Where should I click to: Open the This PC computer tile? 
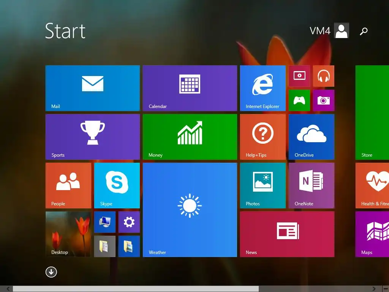[105, 222]
